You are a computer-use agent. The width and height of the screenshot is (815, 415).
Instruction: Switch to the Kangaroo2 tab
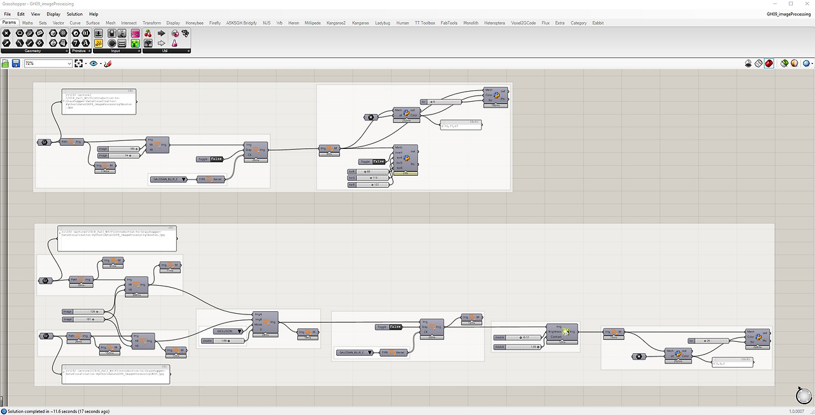[x=336, y=23]
